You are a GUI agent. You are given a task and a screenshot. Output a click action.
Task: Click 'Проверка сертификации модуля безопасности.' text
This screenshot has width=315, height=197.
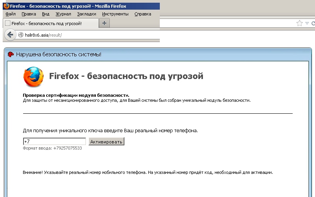click(76, 95)
